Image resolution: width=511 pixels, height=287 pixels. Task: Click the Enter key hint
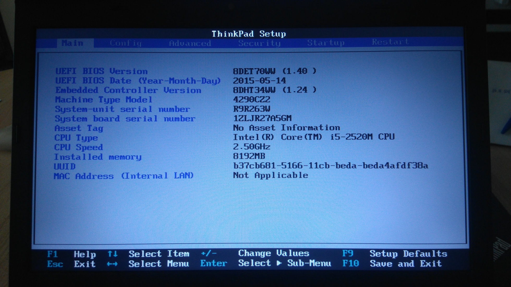[214, 263]
